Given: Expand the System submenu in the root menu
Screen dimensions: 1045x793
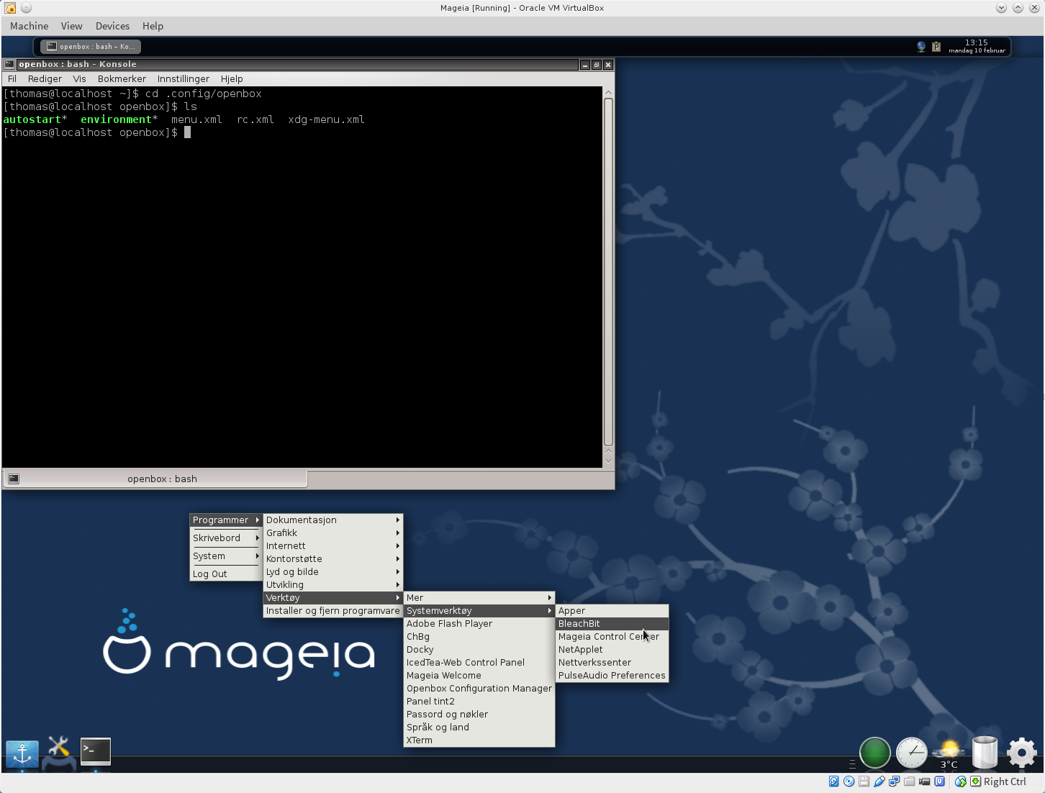Looking at the screenshot, I should click(225, 556).
